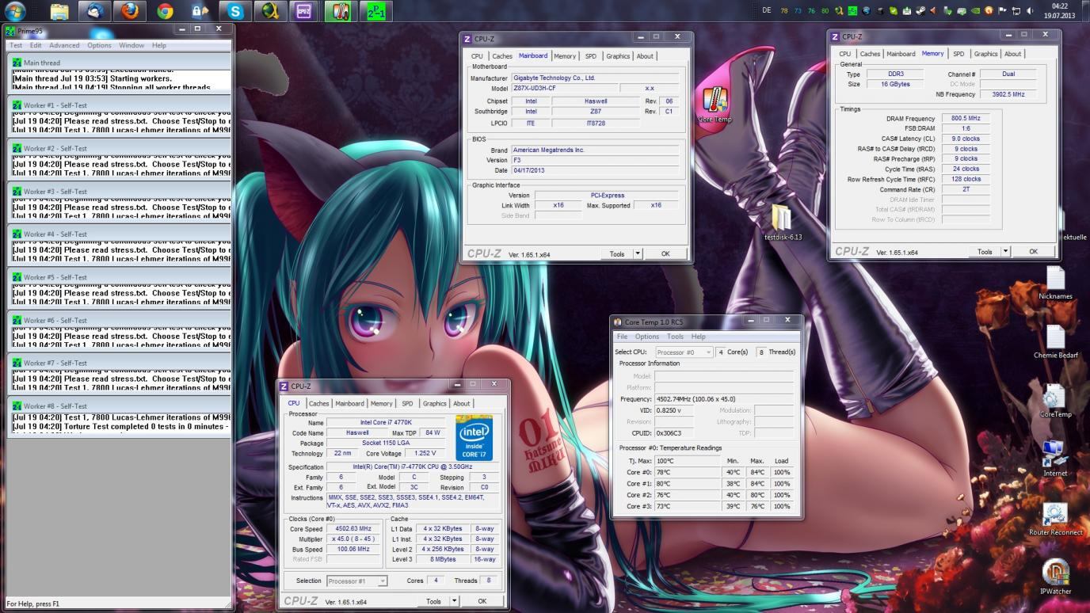Click the green Prime95 tray icon
This screenshot has height=613, width=1090.
pos(852,11)
